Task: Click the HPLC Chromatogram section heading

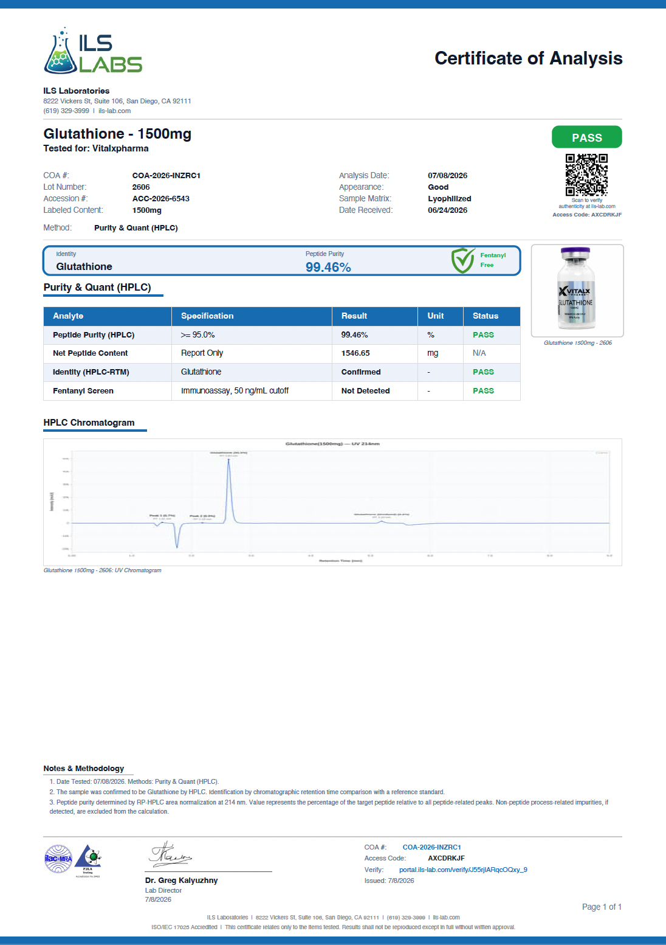Action: point(89,423)
